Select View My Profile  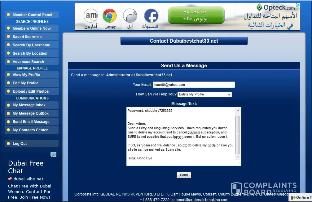coord(32,75)
